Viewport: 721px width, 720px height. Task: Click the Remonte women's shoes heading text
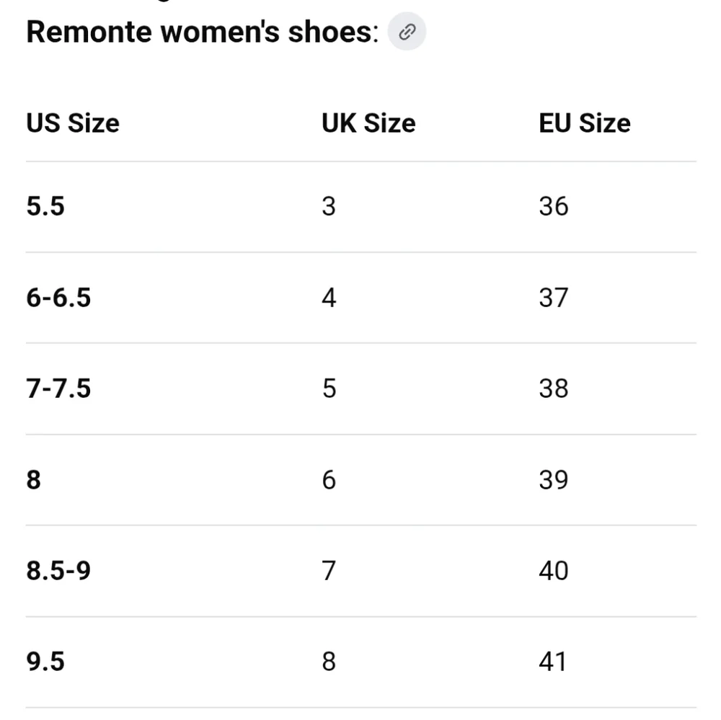click(x=202, y=33)
